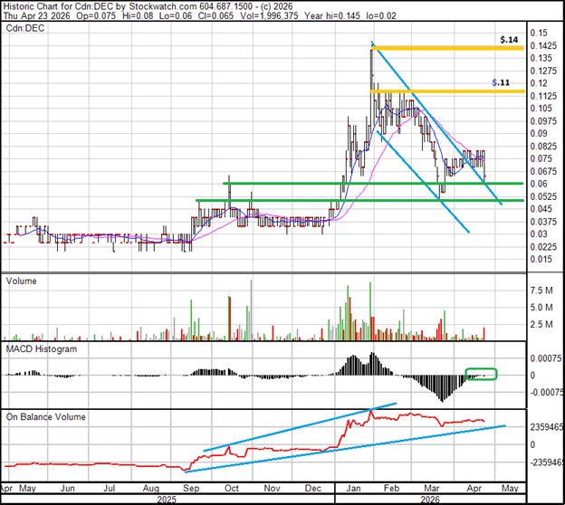Click the upper green support line
The width and height of the screenshot is (565, 505).
coord(362,184)
